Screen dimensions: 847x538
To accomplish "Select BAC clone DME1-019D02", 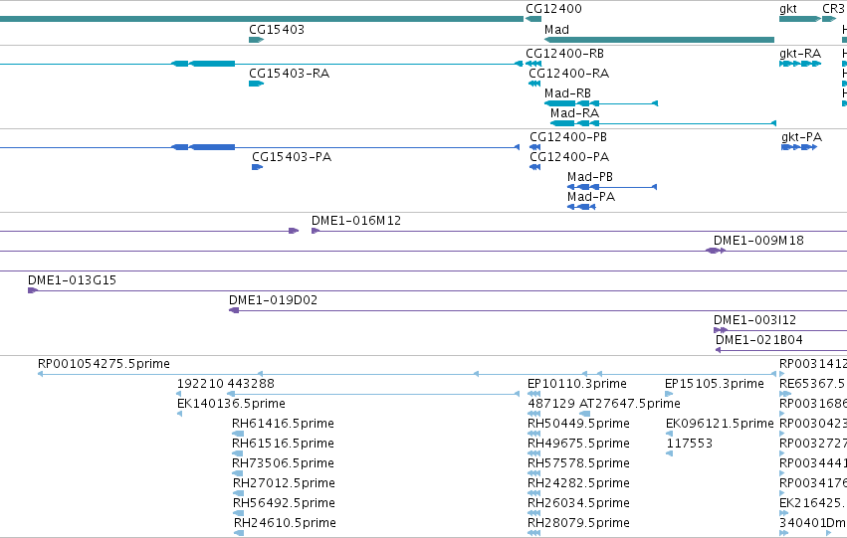I will 273,300.
